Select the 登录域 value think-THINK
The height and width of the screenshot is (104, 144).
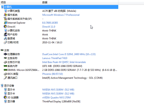point(49,39)
